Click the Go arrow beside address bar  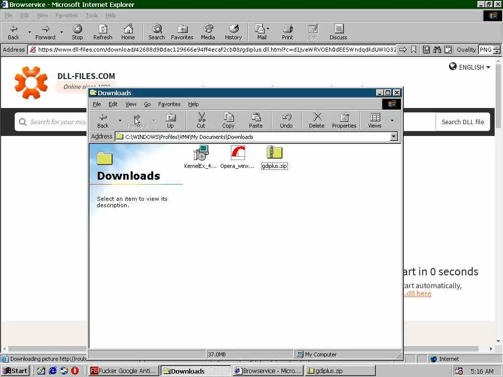(403, 50)
